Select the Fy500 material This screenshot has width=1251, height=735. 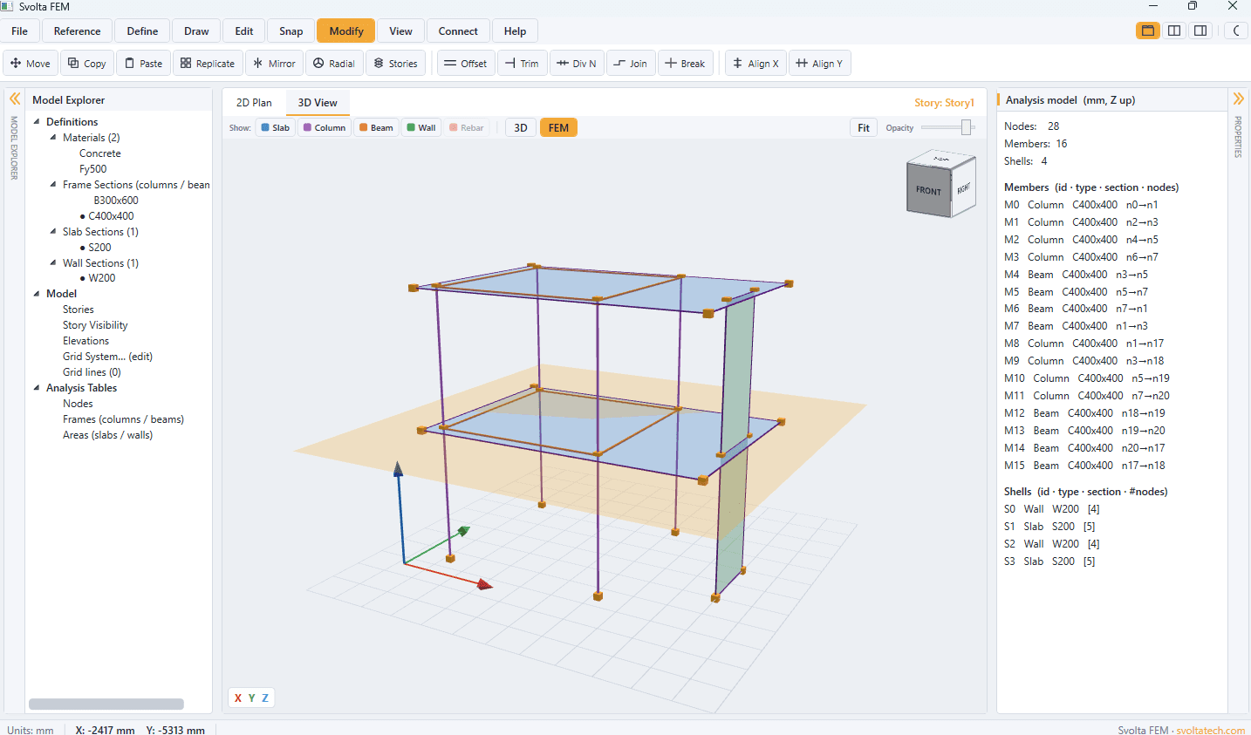(x=93, y=169)
